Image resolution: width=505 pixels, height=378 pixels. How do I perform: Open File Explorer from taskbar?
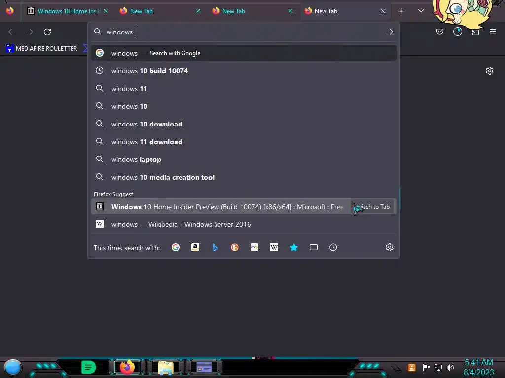click(x=166, y=367)
